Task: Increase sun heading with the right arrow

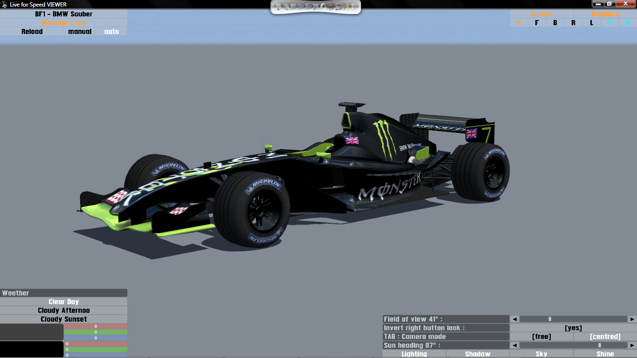Action: pyautogui.click(x=632, y=345)
